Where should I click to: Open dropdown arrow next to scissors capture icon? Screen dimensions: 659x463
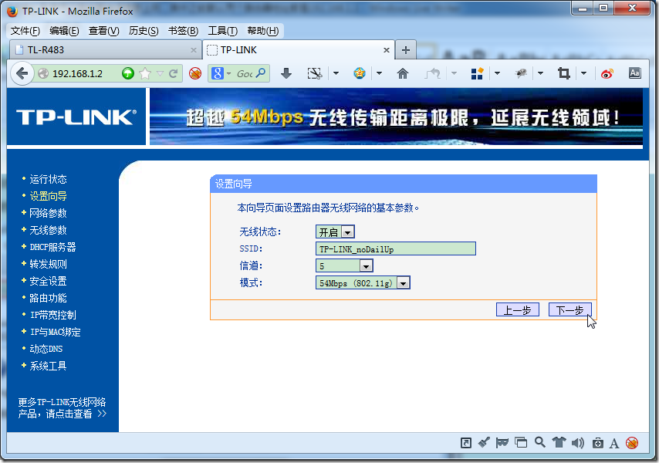coord(336,73)
